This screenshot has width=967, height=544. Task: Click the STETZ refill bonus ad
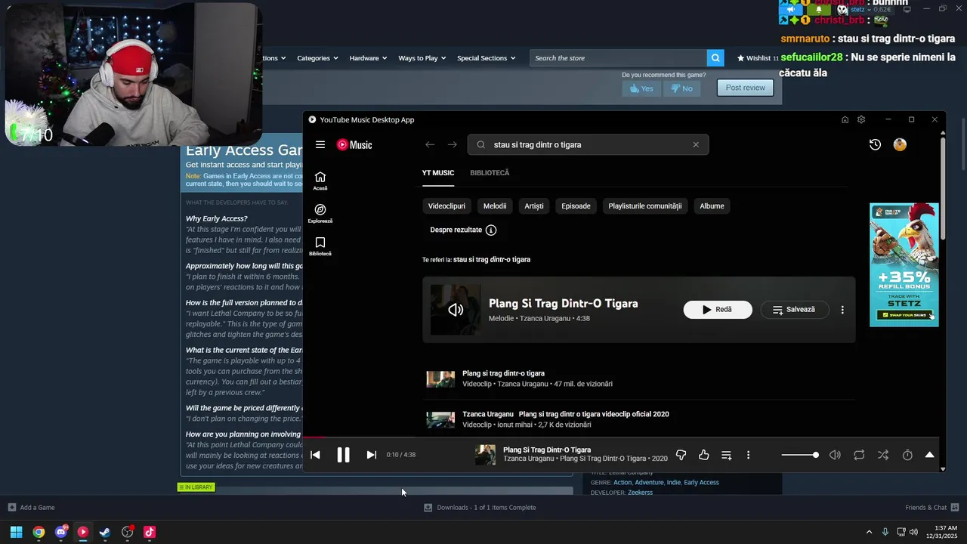(x=904, y=264)
